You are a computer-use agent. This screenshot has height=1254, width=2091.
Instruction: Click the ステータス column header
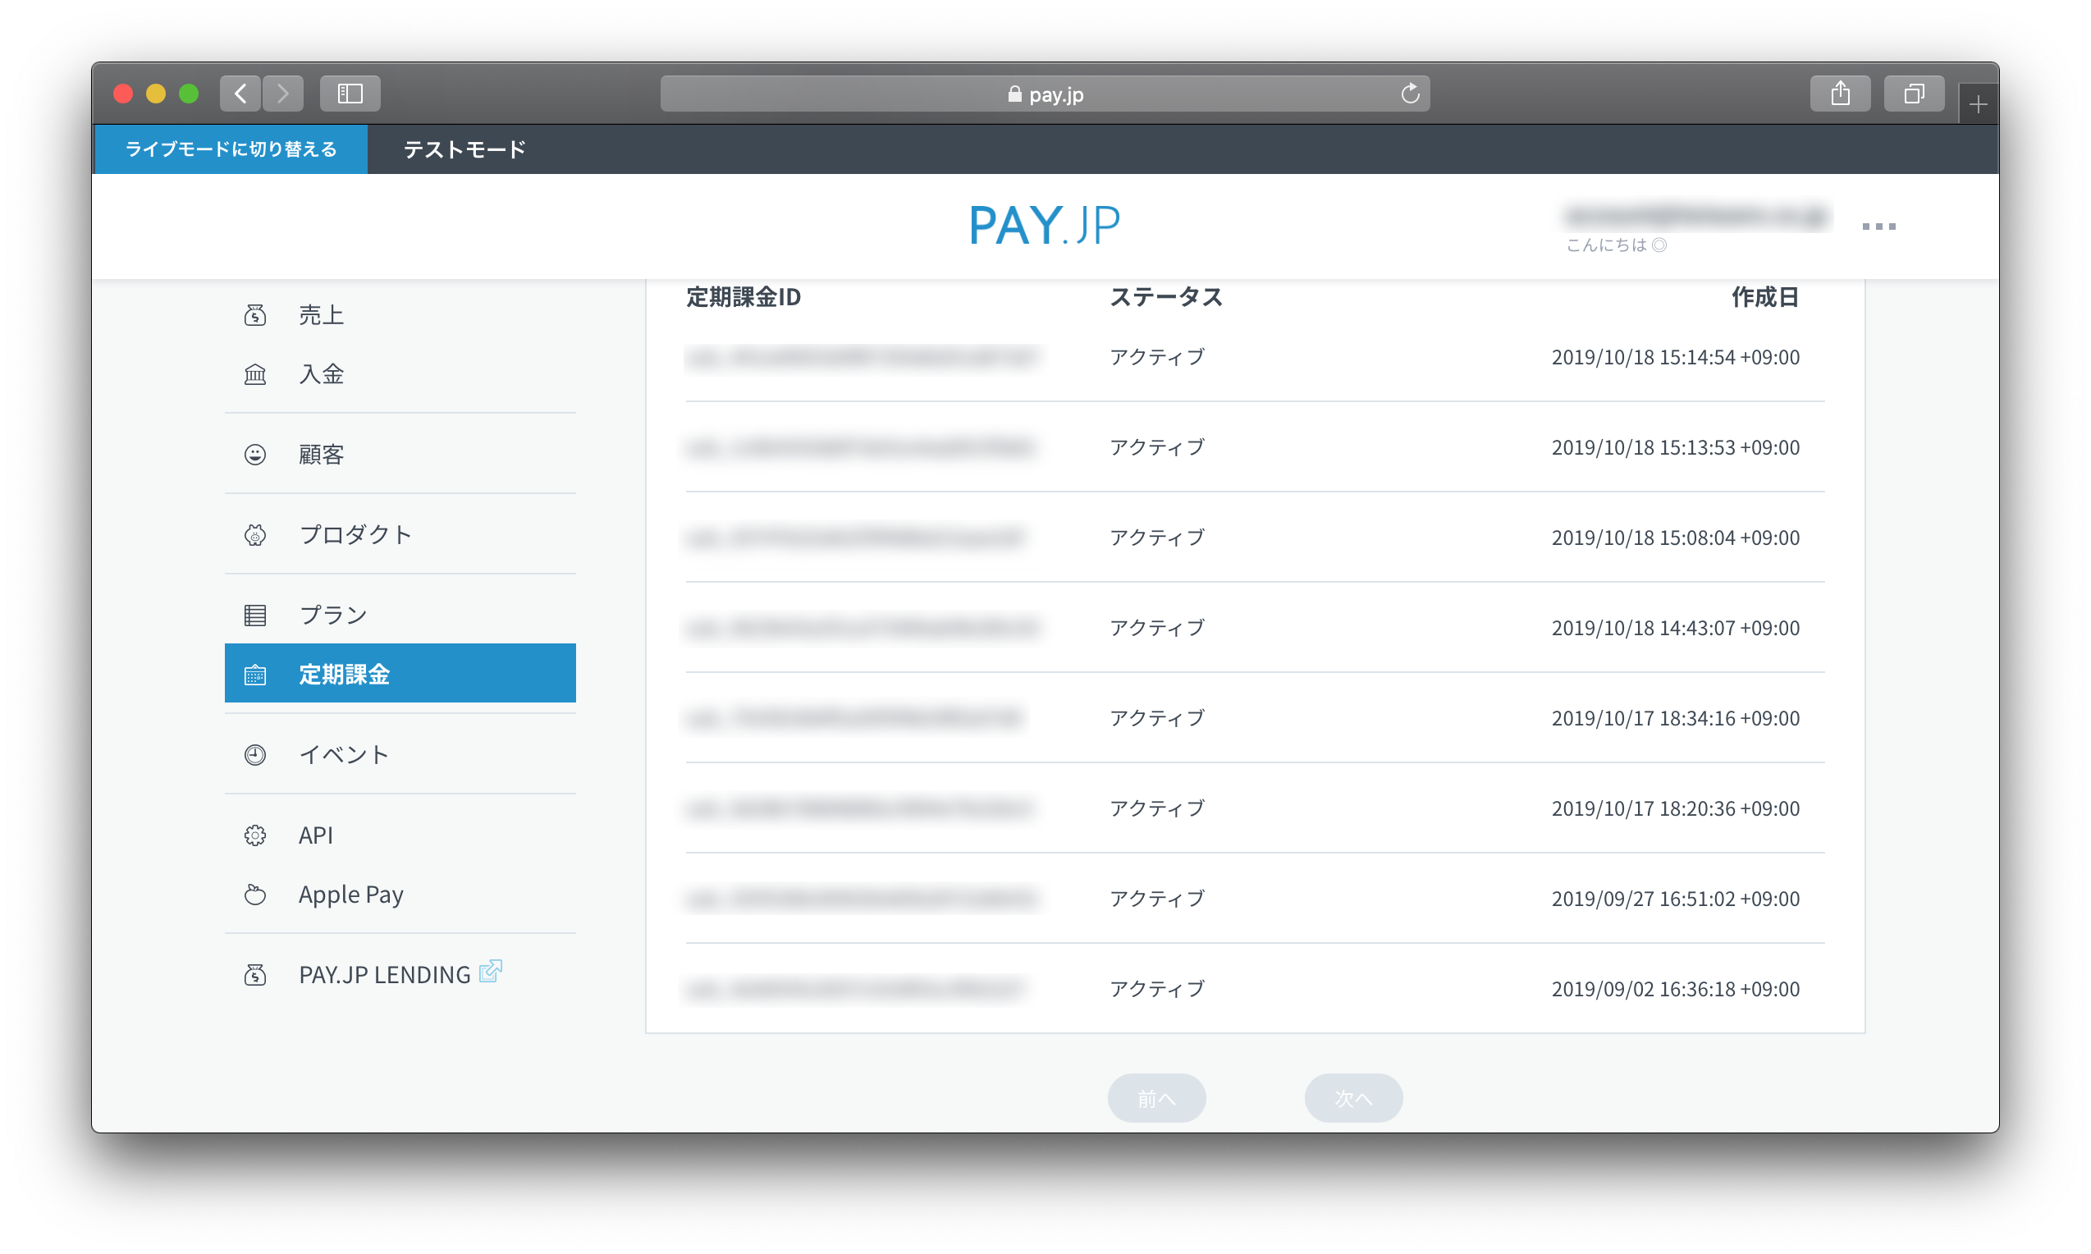(x=1166, y=297)
